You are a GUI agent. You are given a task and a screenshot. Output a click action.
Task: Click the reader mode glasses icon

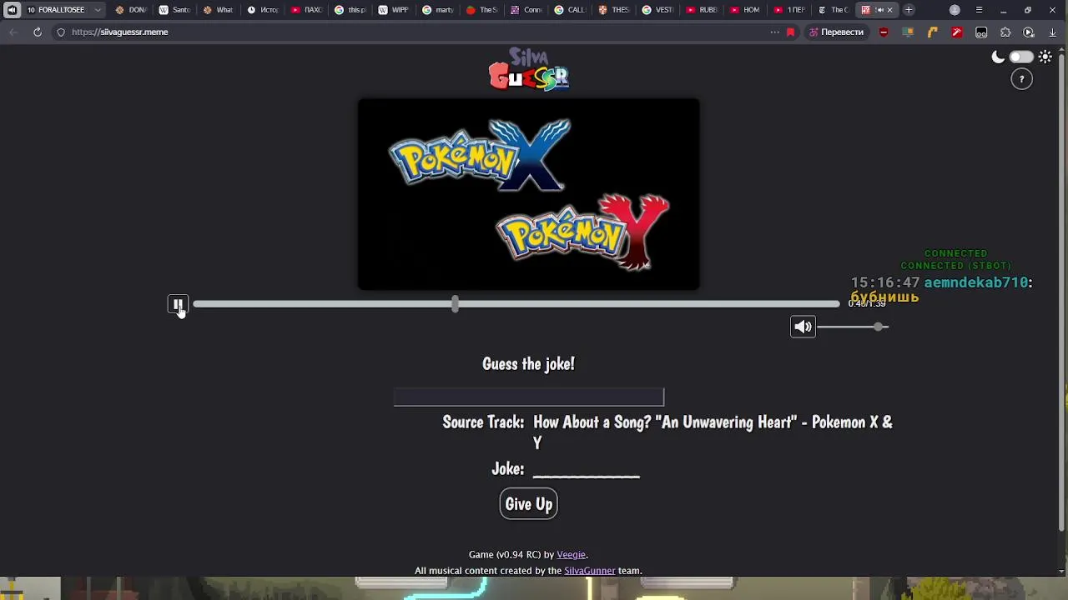coord(981,32)
